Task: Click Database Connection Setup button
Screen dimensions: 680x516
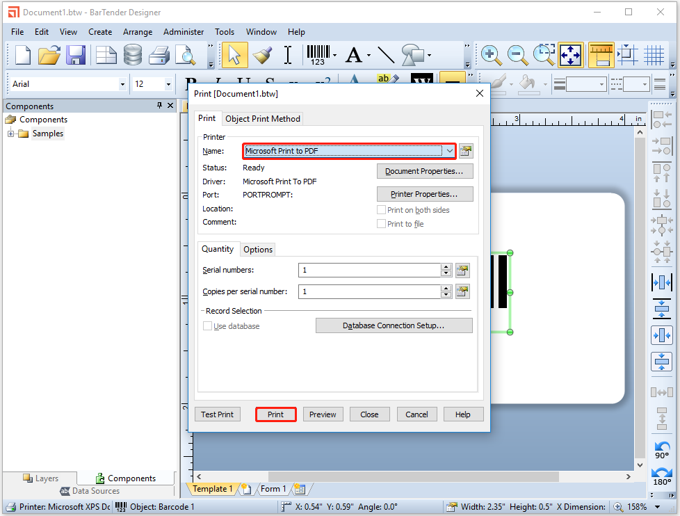Action: tap(394, 325)
